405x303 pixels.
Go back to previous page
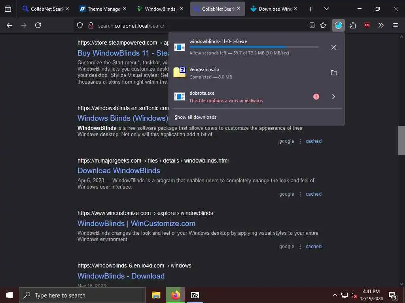[x=9, y=25]
